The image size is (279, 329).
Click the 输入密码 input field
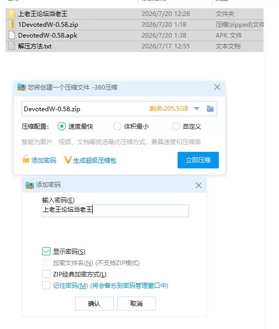point(115,211)
